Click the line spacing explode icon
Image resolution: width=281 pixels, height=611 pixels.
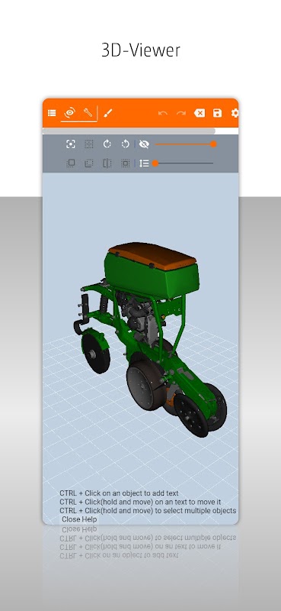[x=144, y=163]
